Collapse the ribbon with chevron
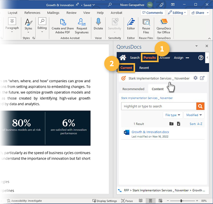 click(x=209, y=38)
